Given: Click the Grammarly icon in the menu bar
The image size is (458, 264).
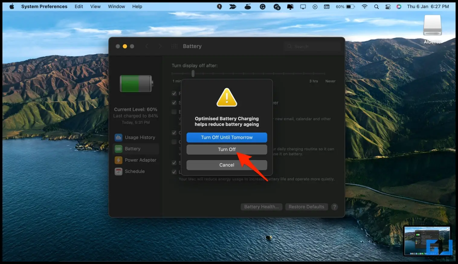Looking at the screenshot, I should pos(263,6).
